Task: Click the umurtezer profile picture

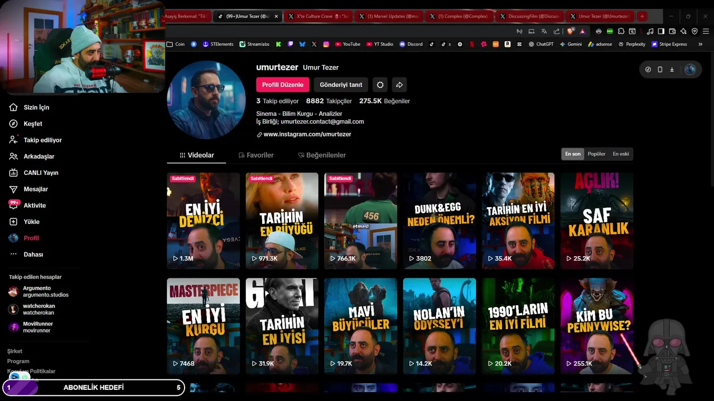Action: pyautogui.click(x=206, y=100)
